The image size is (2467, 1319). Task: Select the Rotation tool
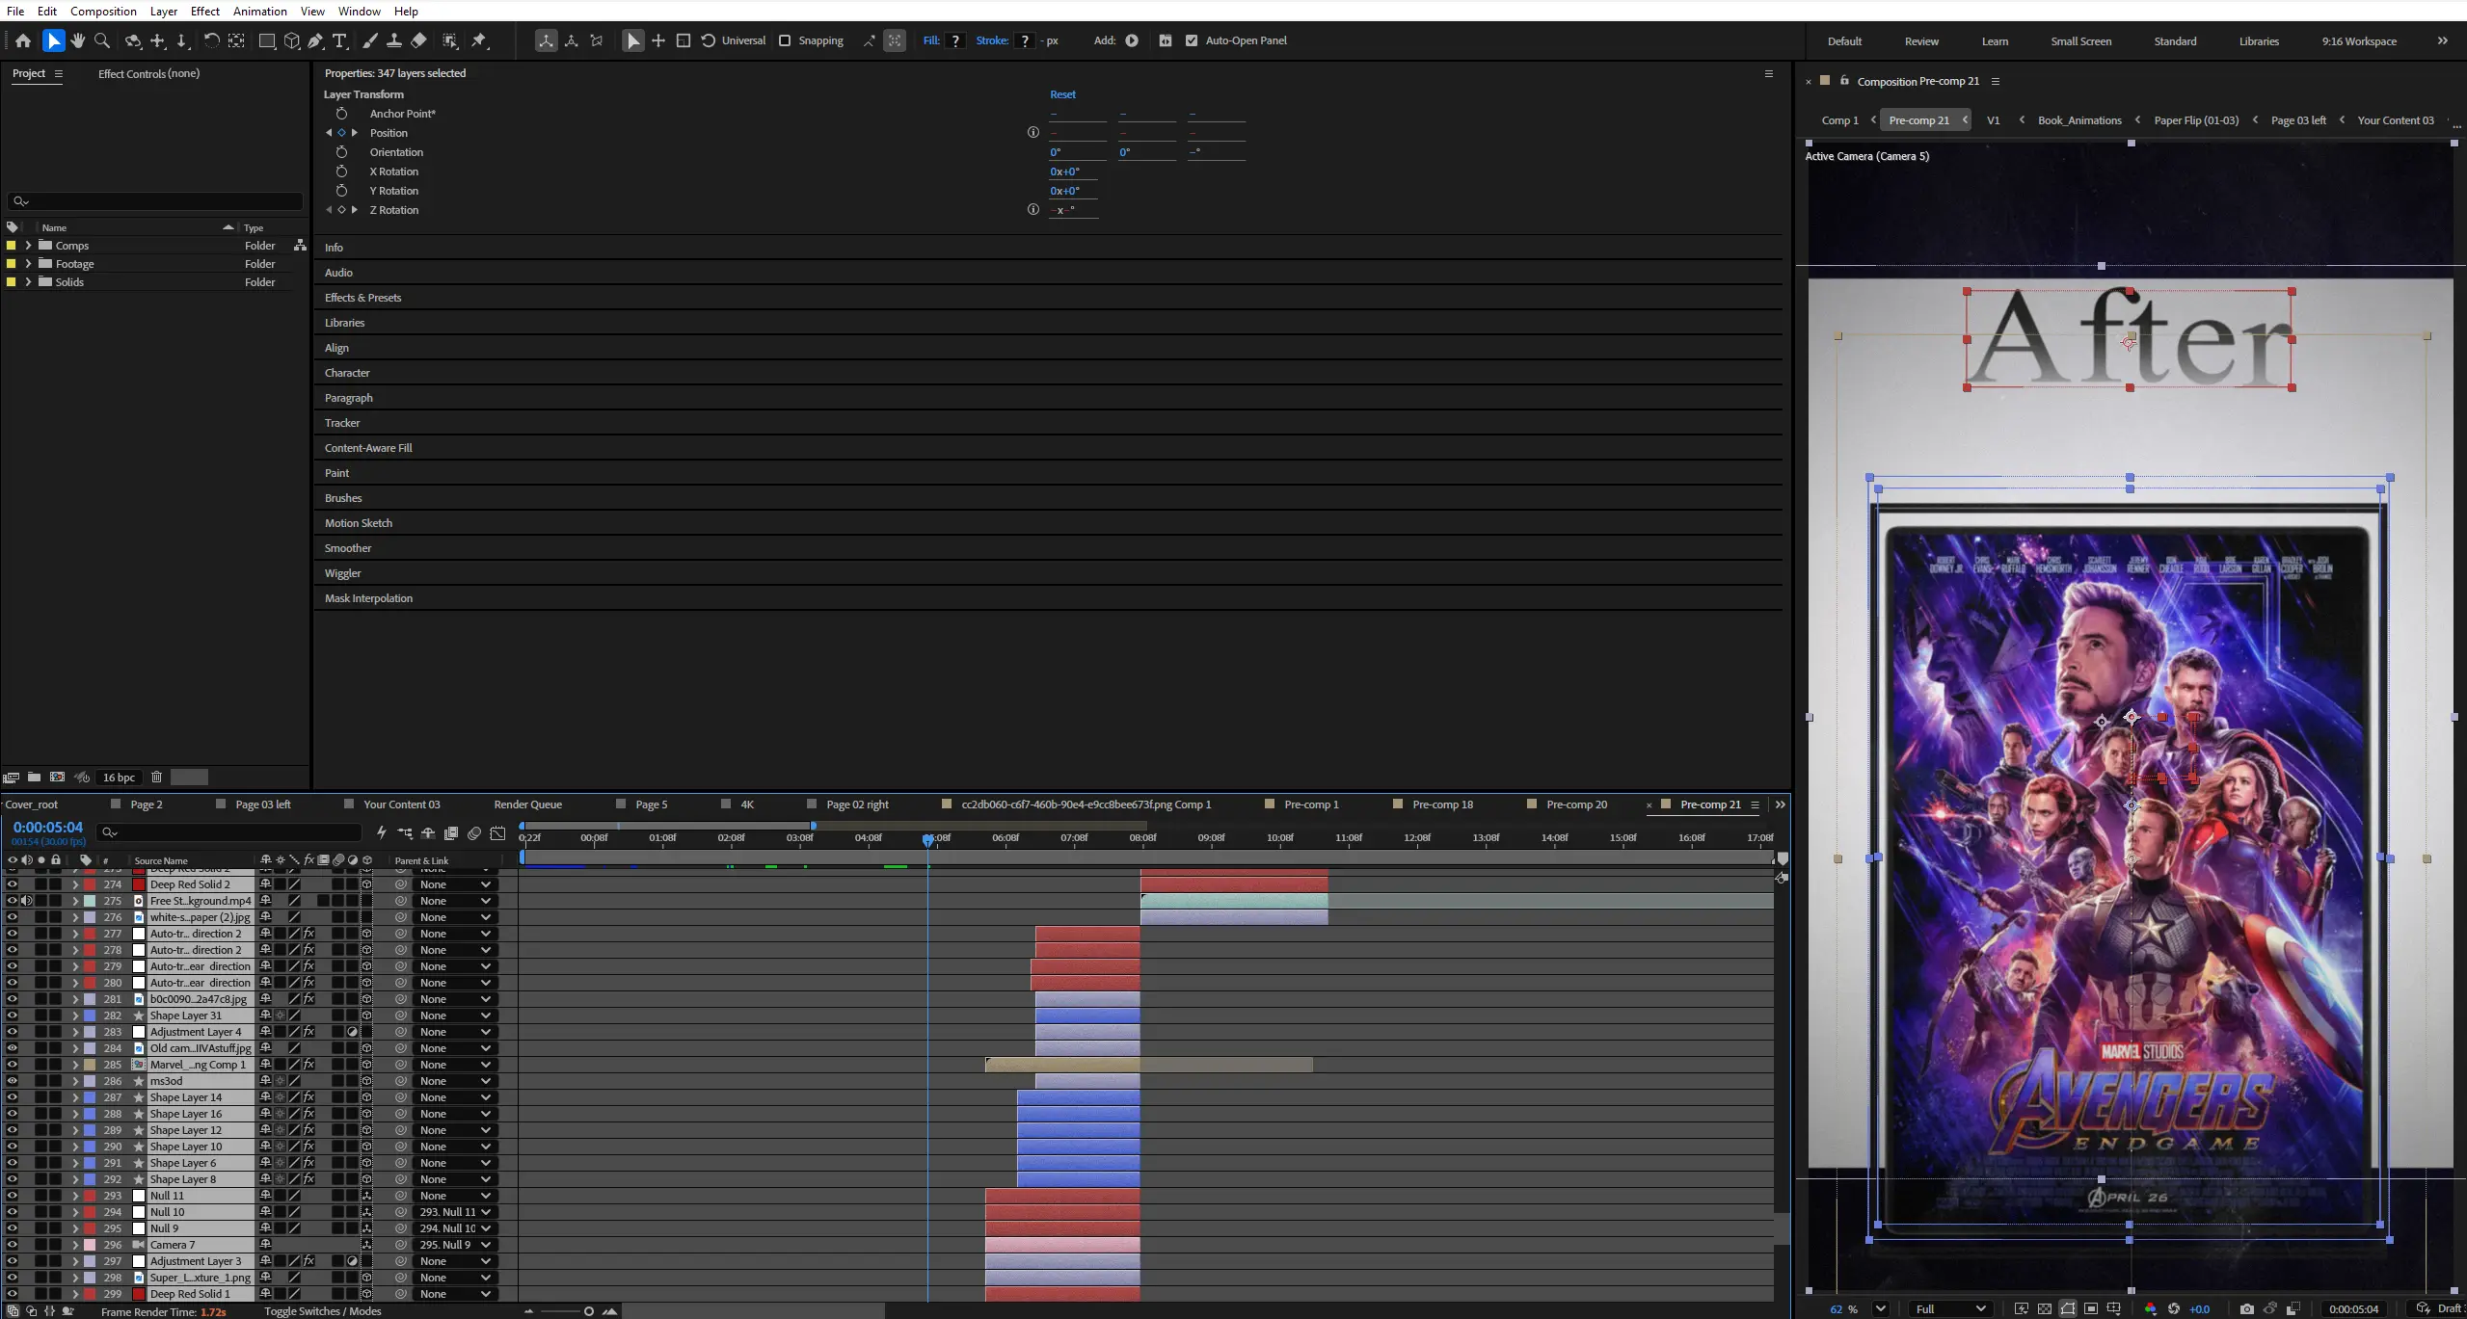coord(211,40)
